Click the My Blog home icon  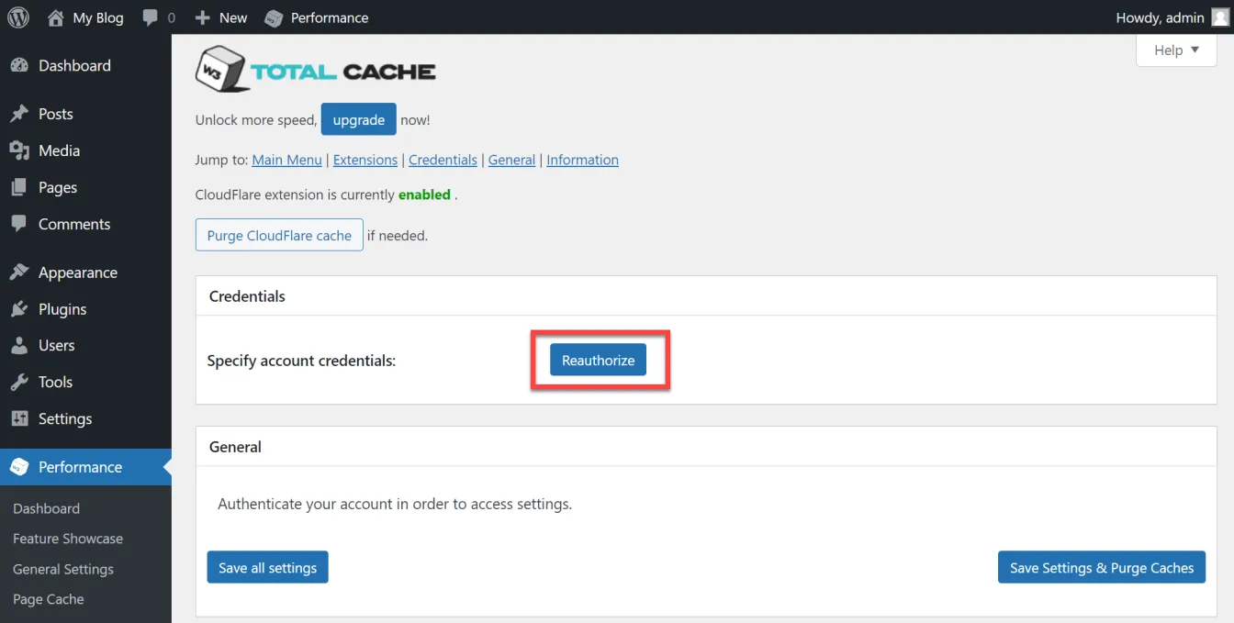pos(56,17)
